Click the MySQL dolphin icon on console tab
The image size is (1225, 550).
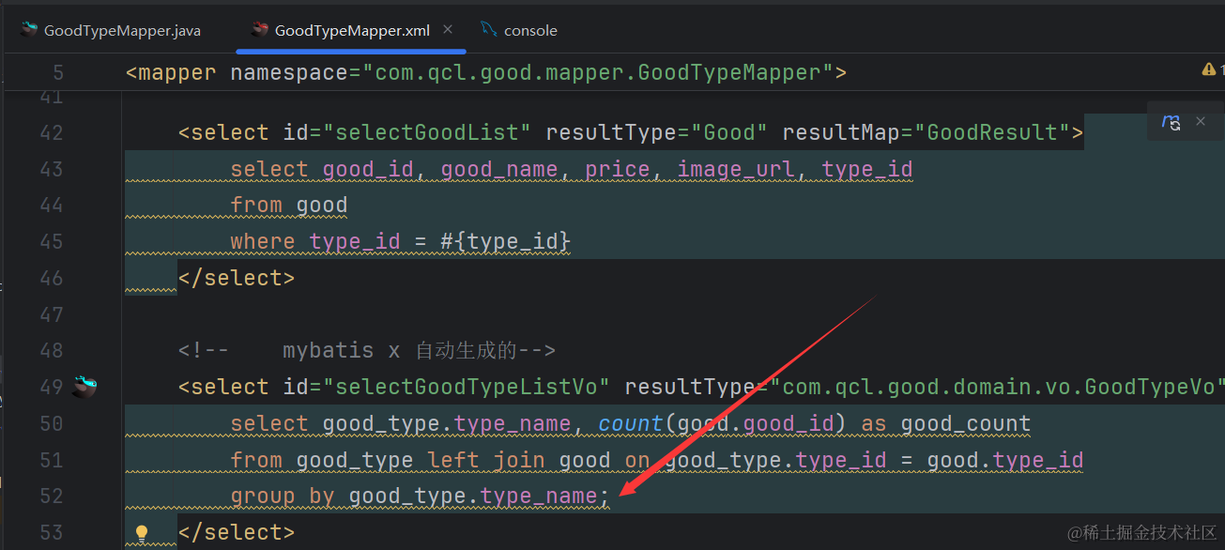[x=488, y=30]
